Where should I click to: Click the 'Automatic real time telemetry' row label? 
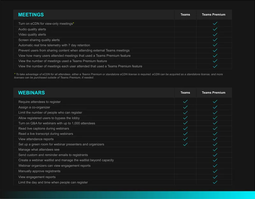pyautogui.click(x=54, y=45)
